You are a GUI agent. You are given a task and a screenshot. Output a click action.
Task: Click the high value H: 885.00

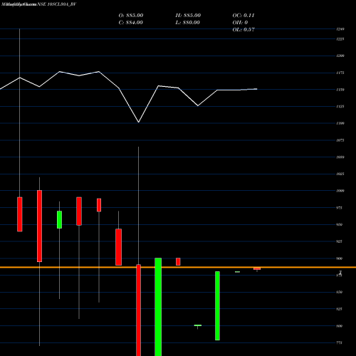(188, 16)
